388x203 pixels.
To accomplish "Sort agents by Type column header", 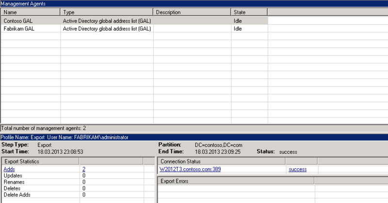I will click(107, 12).
